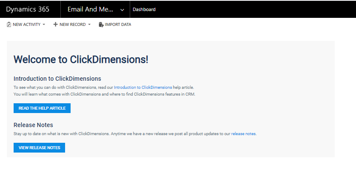Select the Email And Me... navigation item

90,9
